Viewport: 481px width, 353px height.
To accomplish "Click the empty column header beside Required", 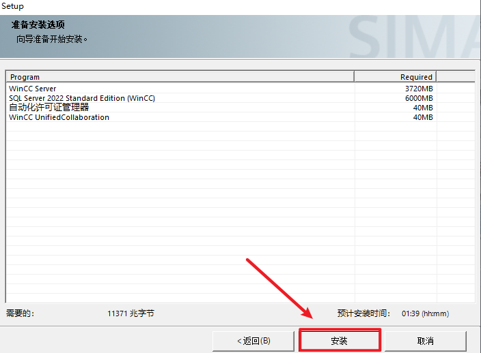I will coord(454,77).
